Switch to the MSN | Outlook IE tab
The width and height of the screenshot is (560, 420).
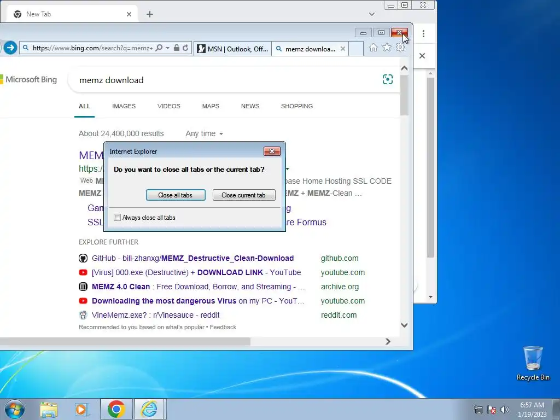click(x=233, y=49)
